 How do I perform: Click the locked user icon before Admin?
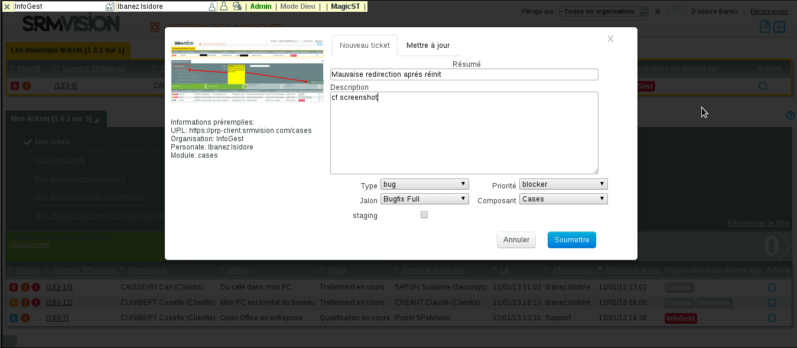236,6
